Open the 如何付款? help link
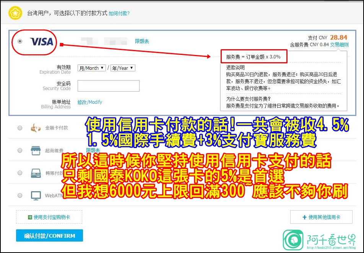364x253 pixels. point(119,13)
